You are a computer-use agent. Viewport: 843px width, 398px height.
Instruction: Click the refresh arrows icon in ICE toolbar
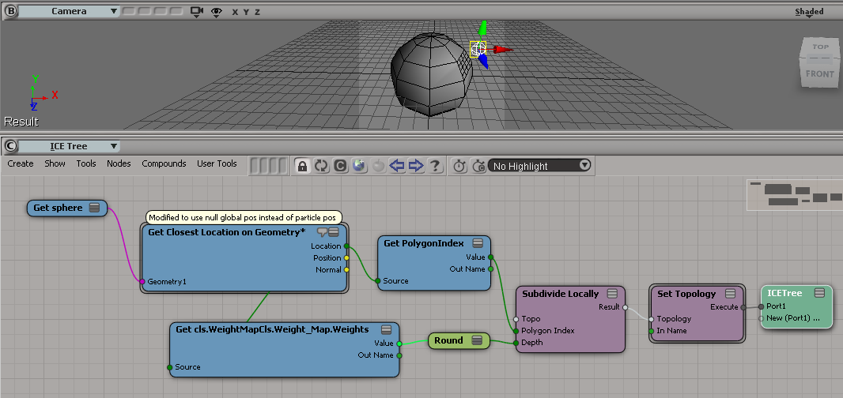tap(321, 166)
